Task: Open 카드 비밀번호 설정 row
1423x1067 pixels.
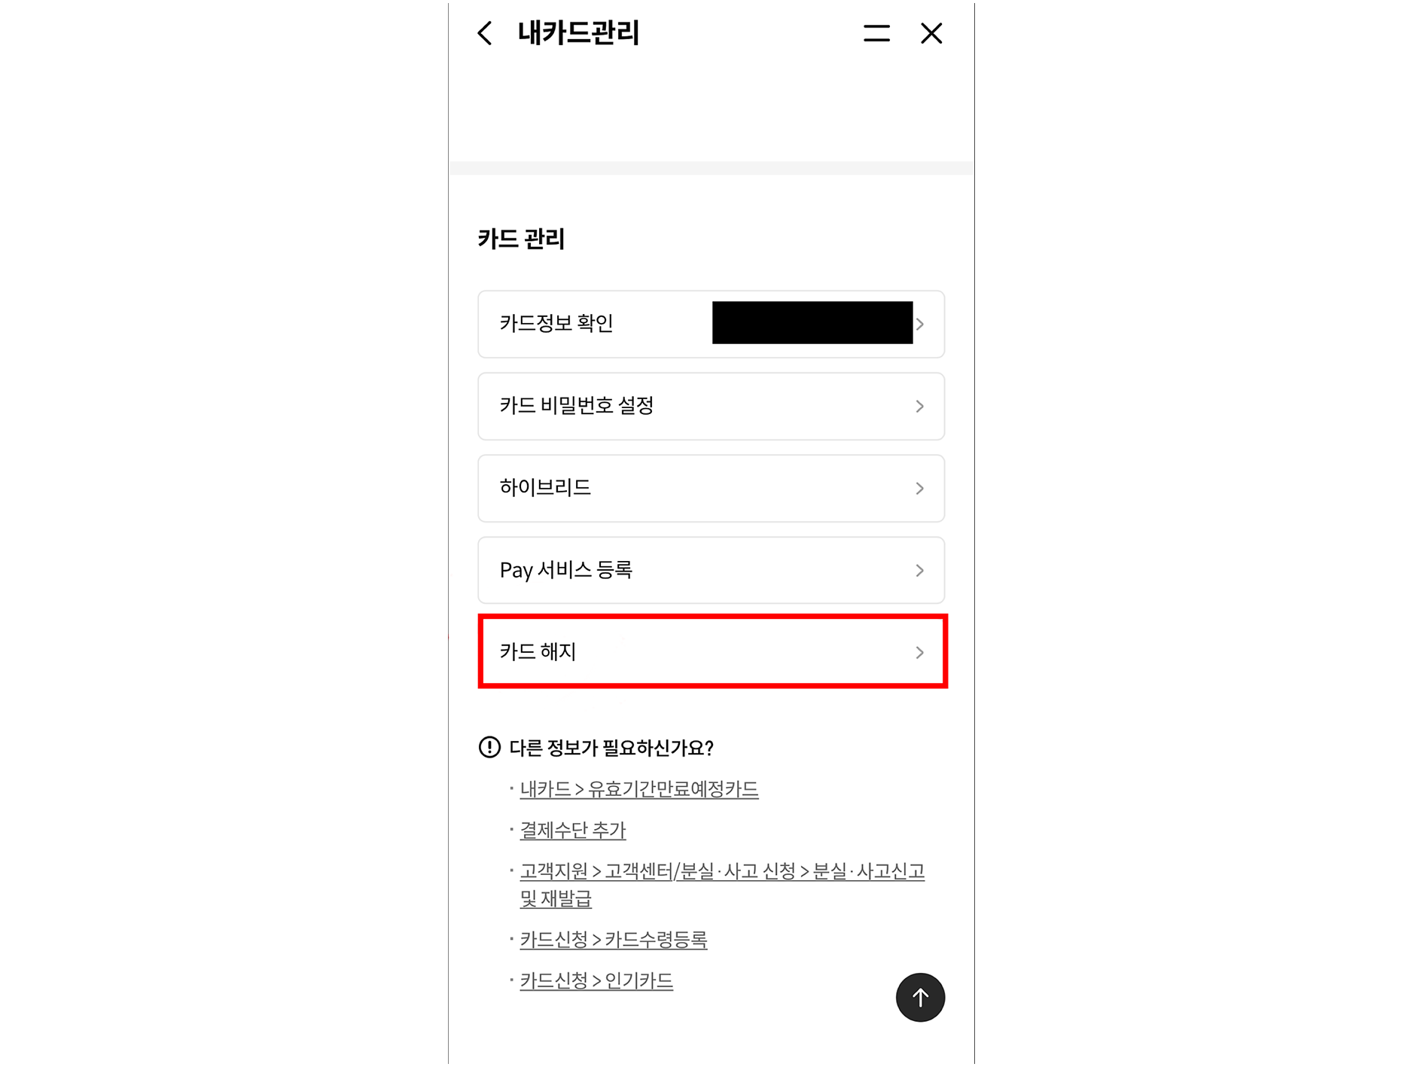Action: pos(711,406)
